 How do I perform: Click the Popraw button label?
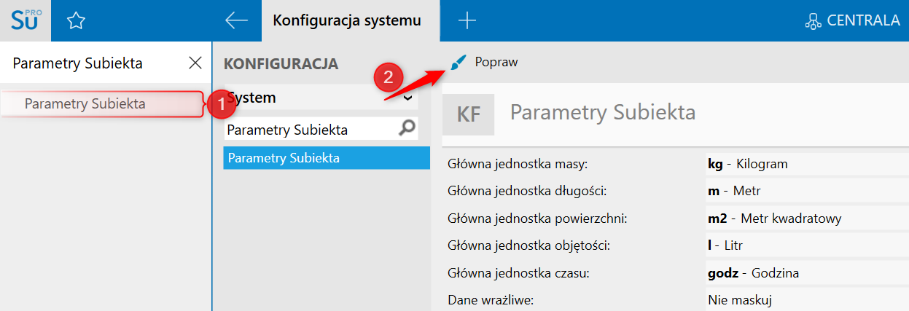[496, 63]
